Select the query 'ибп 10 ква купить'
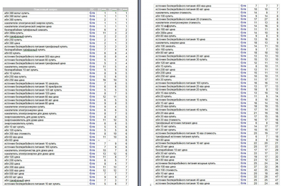The image size is (281, 186). point(165,26)
